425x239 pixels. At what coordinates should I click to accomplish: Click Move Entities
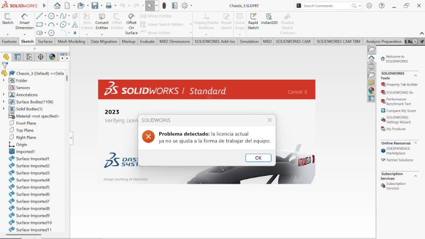pyautogui.click(x=155, y=32)
